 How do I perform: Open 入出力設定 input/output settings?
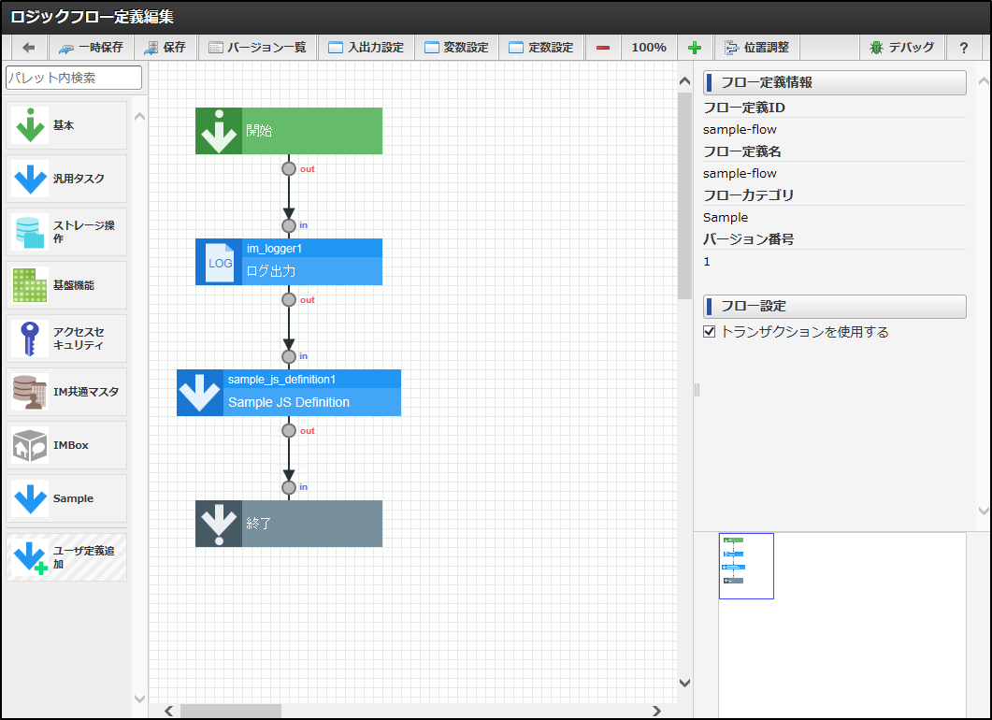(367, 48)
